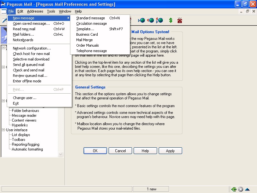Click the green status bar connection icon
The height and width of the screenshot is (193, 257).
coord(234,189)
